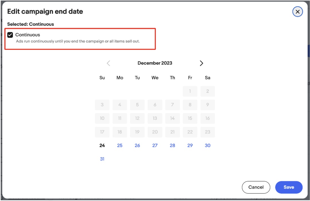Cancel editing the campaign end date
Screen dimensions: 310x201
pos(256,187)
